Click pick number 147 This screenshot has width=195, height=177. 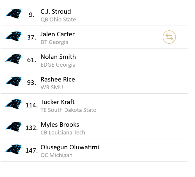pos(31,151)
